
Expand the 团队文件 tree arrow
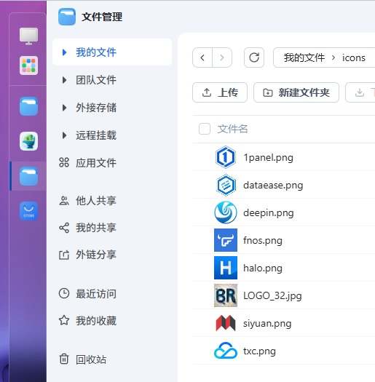tap(64, 80)
